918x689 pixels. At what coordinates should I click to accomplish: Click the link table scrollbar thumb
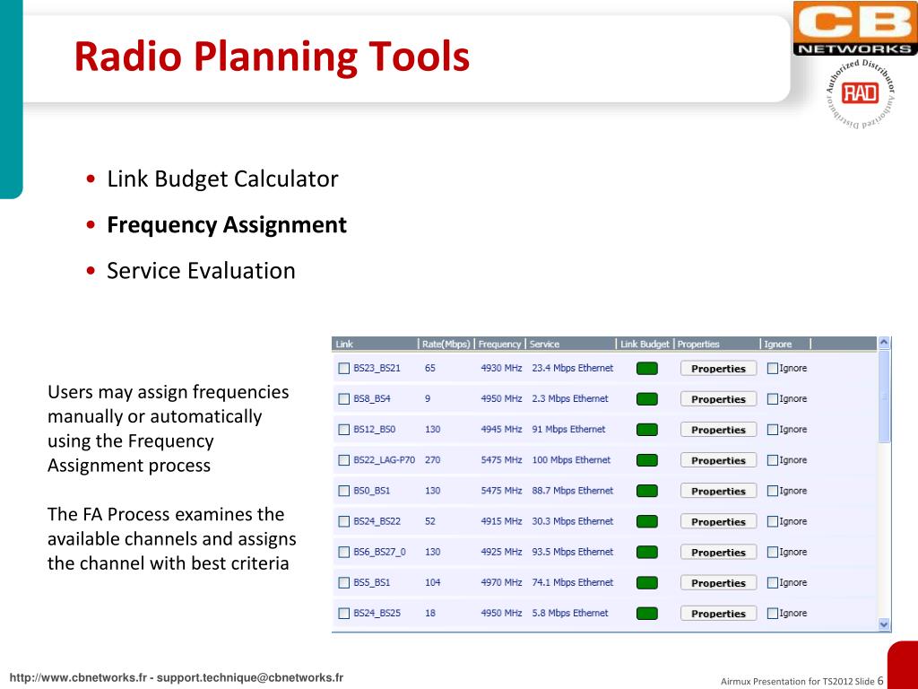(x=884, y=397)
